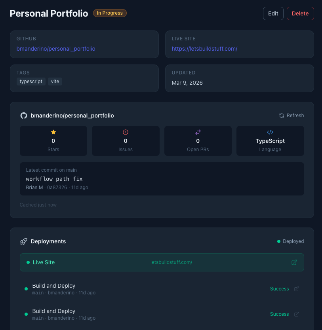Select the typescript tag chip
Screen dimensions: 322x330
tap(31, 82)
